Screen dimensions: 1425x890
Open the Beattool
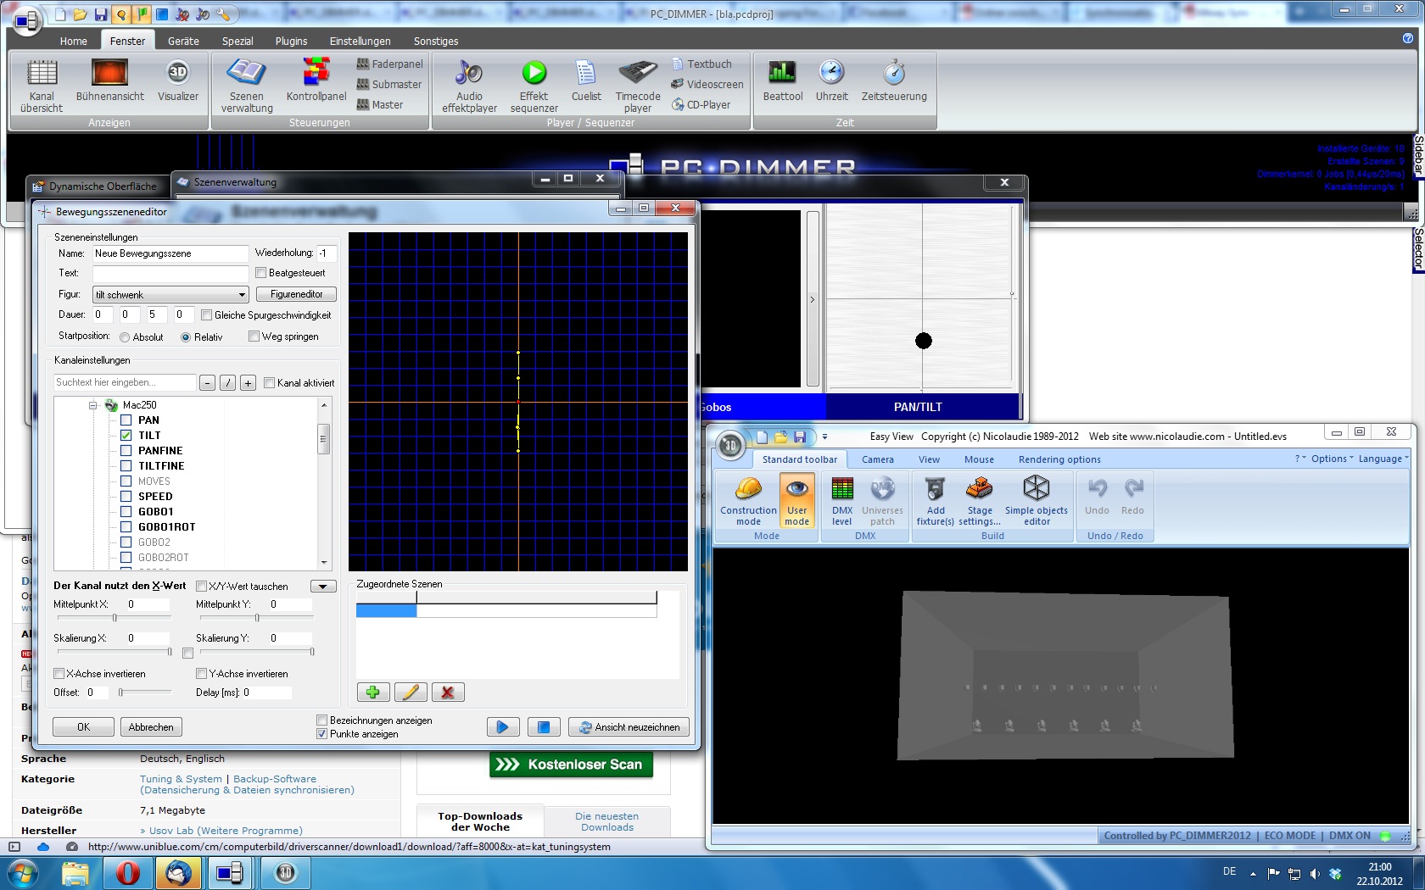[x=782, y=81]
